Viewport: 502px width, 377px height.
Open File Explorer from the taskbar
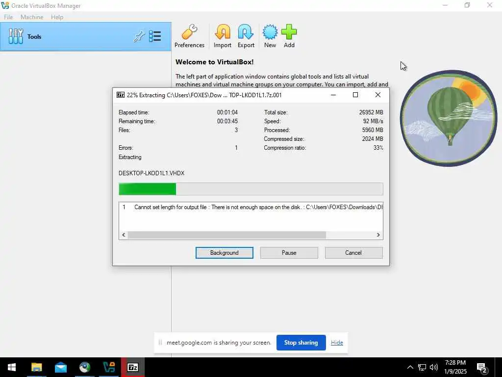point(36,367)
